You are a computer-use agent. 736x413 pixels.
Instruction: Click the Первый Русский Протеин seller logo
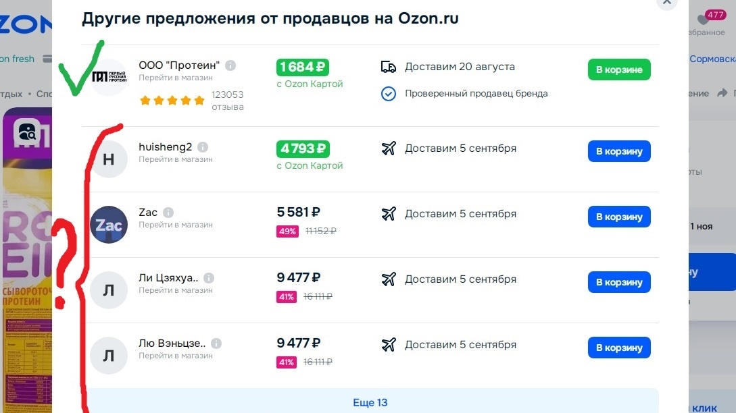108,77
